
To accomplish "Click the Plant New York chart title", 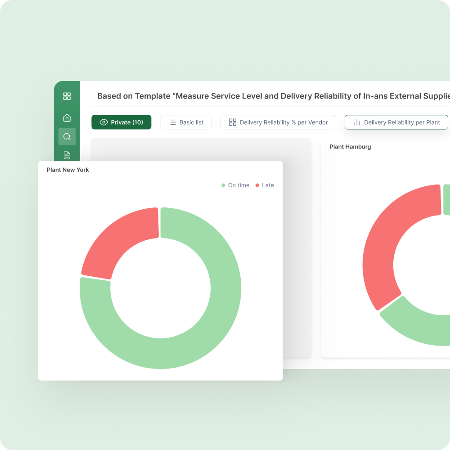I will (x=68, y=170).
